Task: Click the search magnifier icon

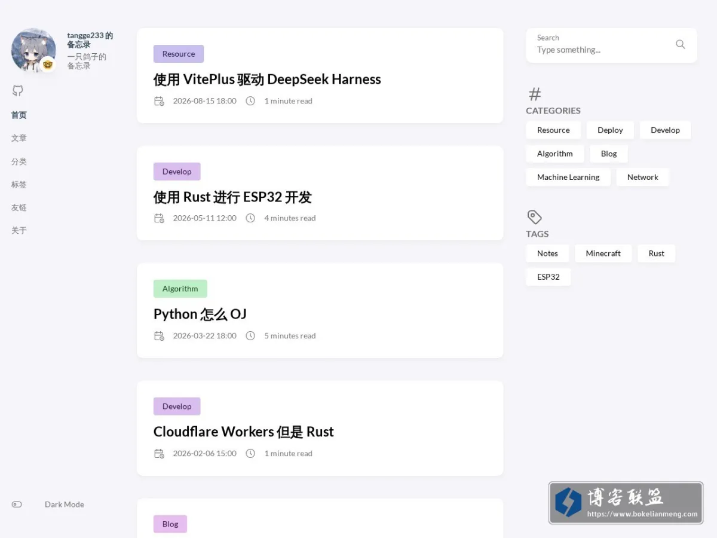Action: click(680, 44)
